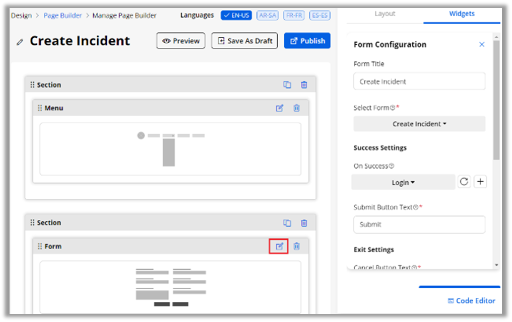512x322 pixels.
Task: Click the edit icon on Form widget
Action: pyautogui.click(x=280, y=246)
